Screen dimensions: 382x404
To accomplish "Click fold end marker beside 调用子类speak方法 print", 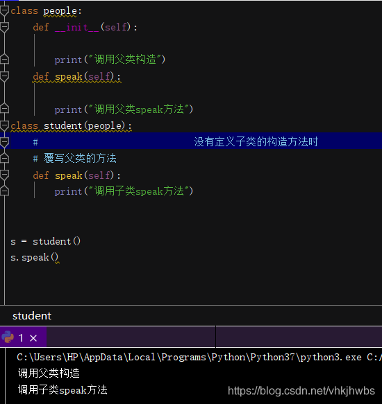I will point(4,191).
